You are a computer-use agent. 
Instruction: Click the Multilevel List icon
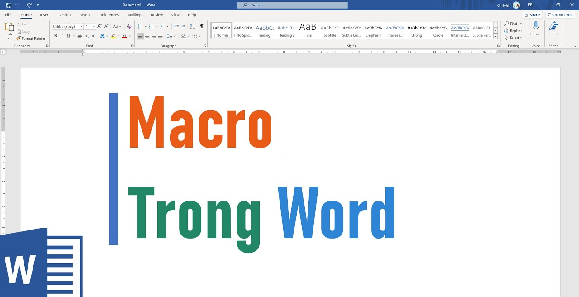coord(163,26)
